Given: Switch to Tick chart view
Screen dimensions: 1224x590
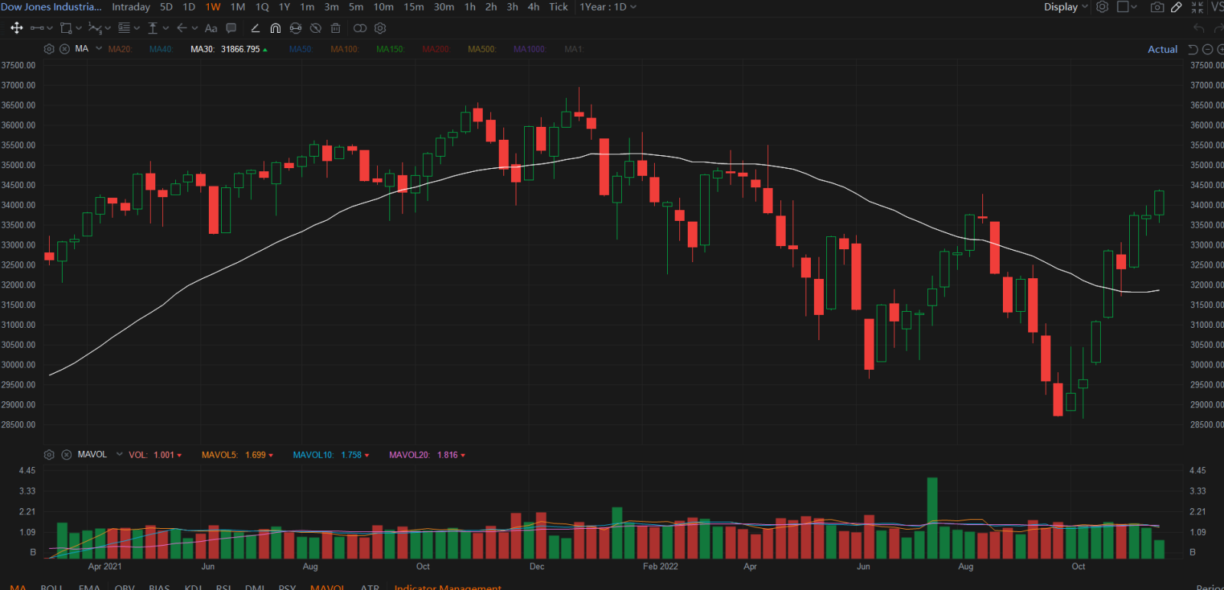Looking at the screenshot, I should tap(558, 7).
